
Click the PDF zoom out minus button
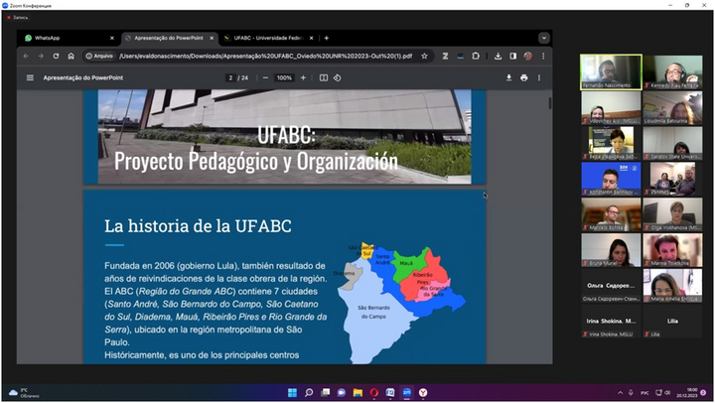tap(264, 77)
